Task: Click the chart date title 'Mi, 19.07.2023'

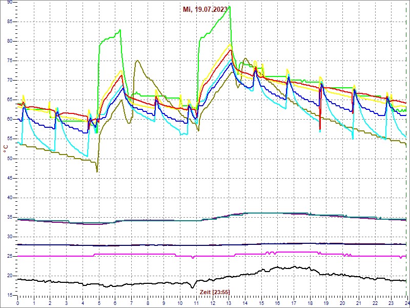Action: 206,9
